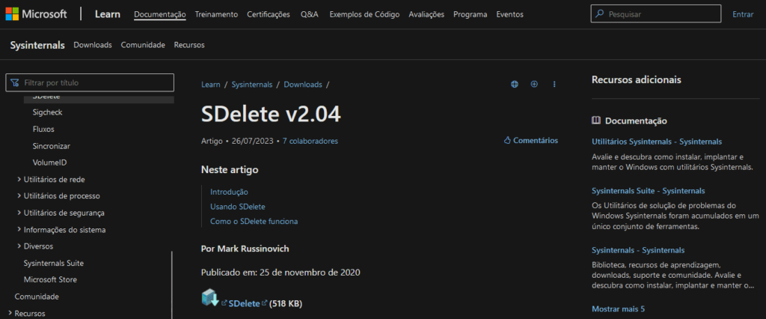Click Learn breadcrumb link
The width and height of the screenshot is (766, 319).
click(210, 84)
